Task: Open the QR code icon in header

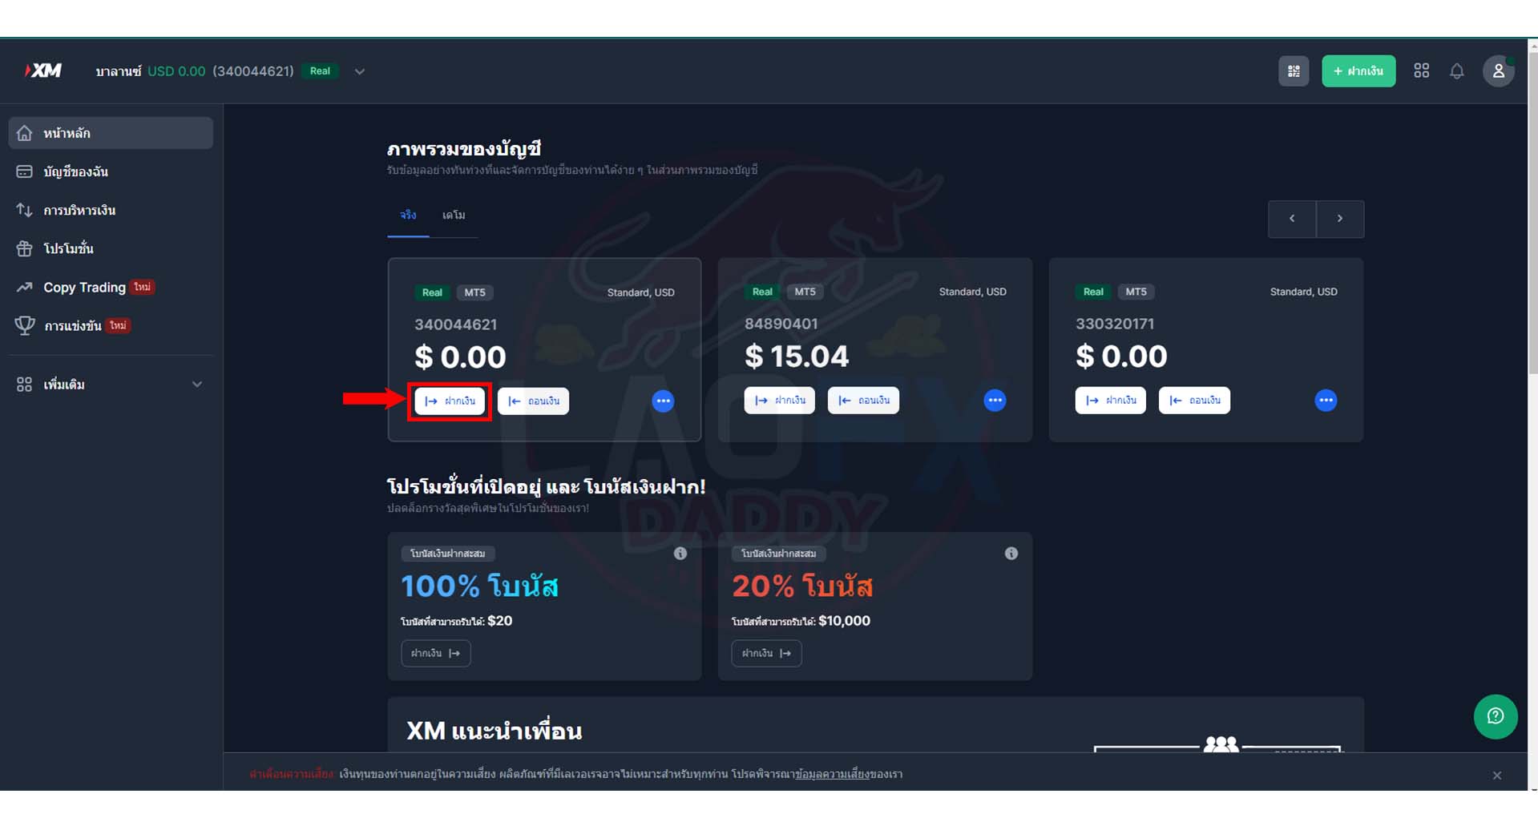Action: pos(1293,71)
